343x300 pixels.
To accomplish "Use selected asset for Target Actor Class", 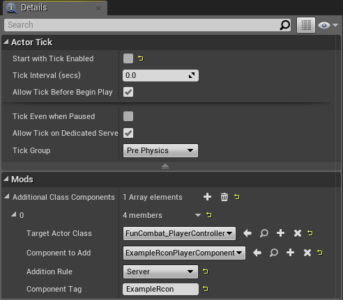I will [247, 233].
